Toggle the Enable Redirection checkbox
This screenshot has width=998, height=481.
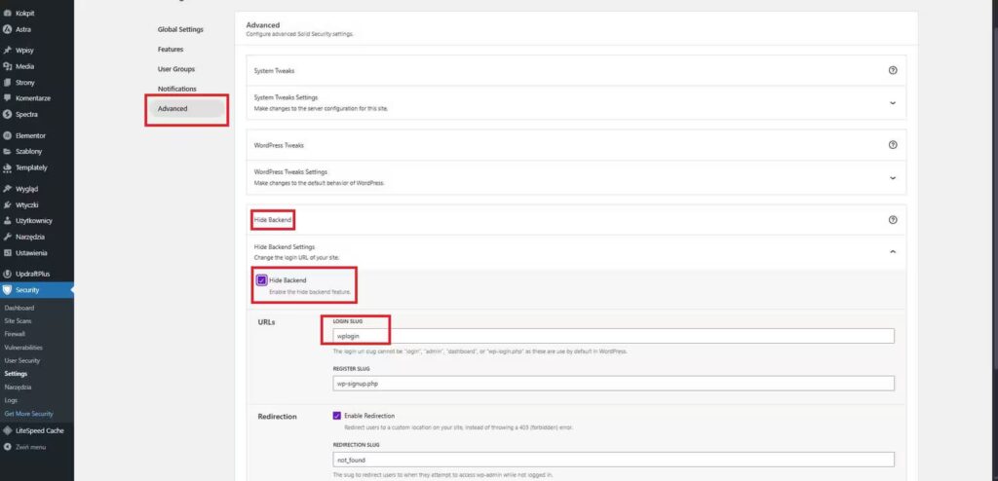tap(336, 416)
